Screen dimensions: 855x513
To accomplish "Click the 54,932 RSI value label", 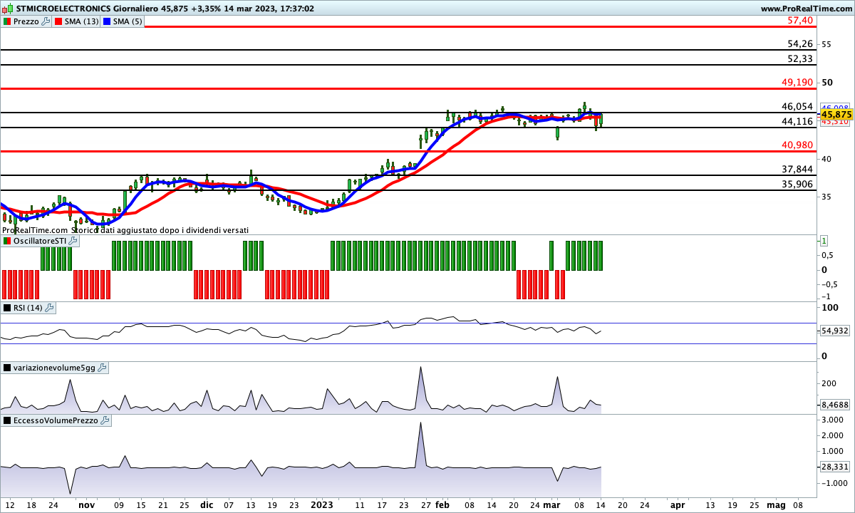I will 836,331.
